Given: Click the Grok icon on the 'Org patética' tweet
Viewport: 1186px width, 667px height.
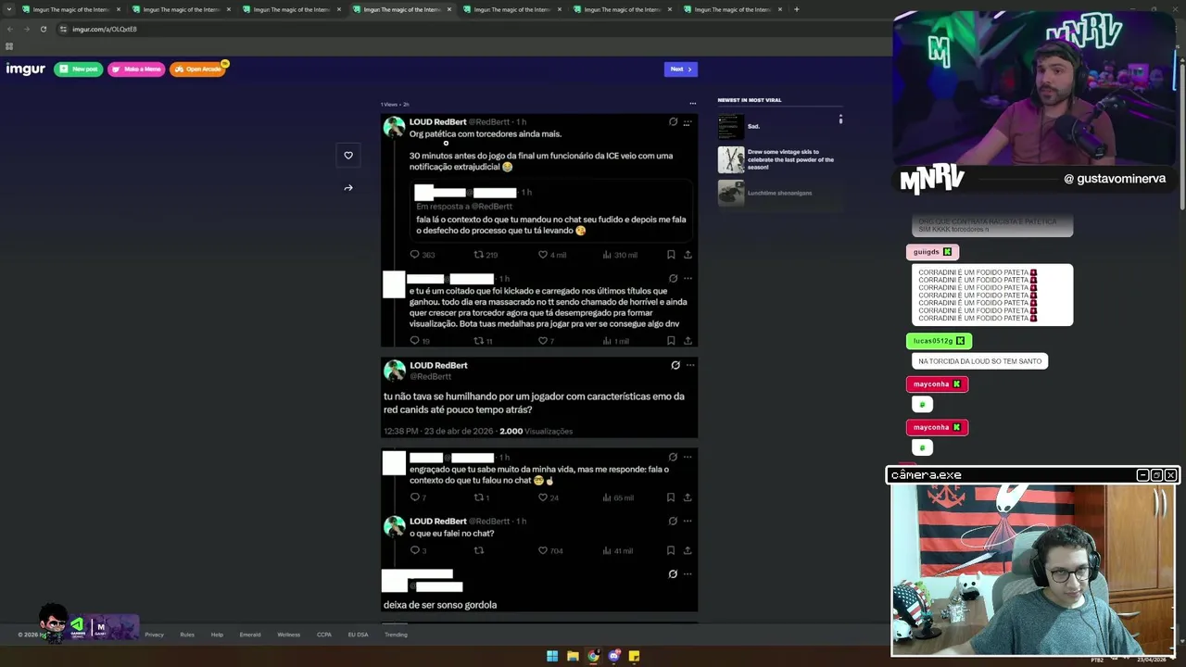Looking at the screenshot, I should (673, 122).
